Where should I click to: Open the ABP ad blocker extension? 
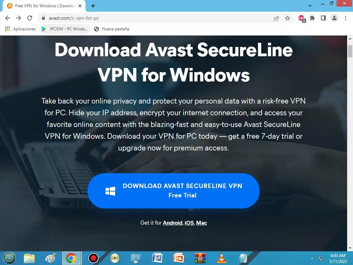click(x=302, y=18)
